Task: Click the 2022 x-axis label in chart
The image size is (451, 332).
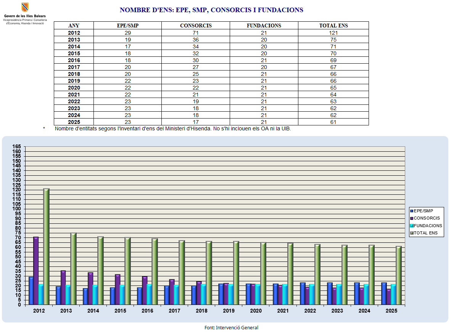Action: [310, 311]
